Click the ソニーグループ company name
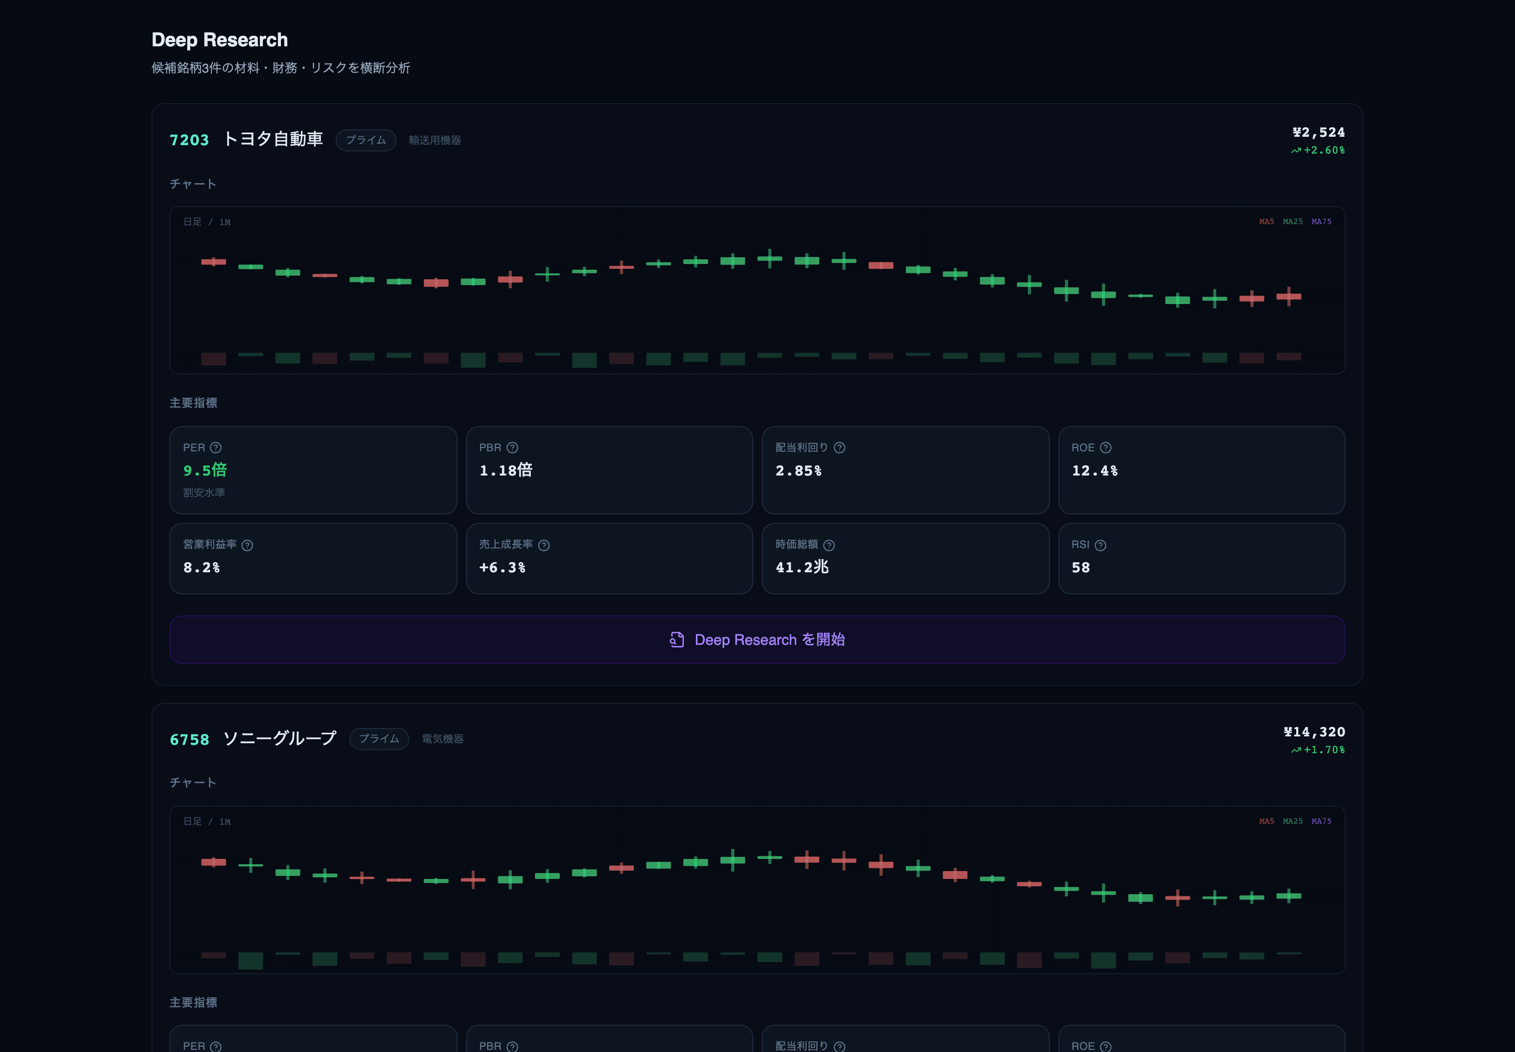The width and height of the screenshot is (1515, 1052). [279, 739]
